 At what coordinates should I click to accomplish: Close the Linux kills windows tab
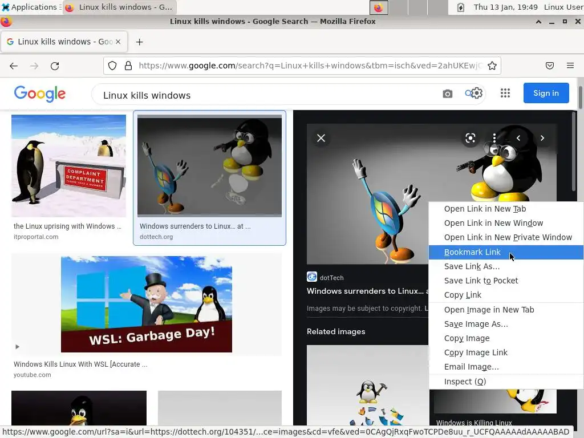click(118, 42)
